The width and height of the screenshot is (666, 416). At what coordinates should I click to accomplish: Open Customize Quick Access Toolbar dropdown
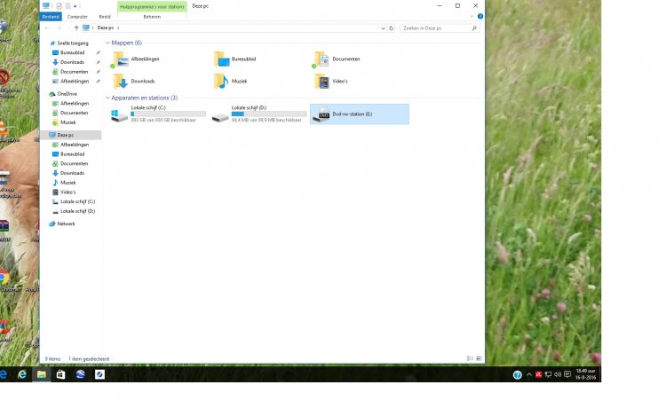click(75, 6)
